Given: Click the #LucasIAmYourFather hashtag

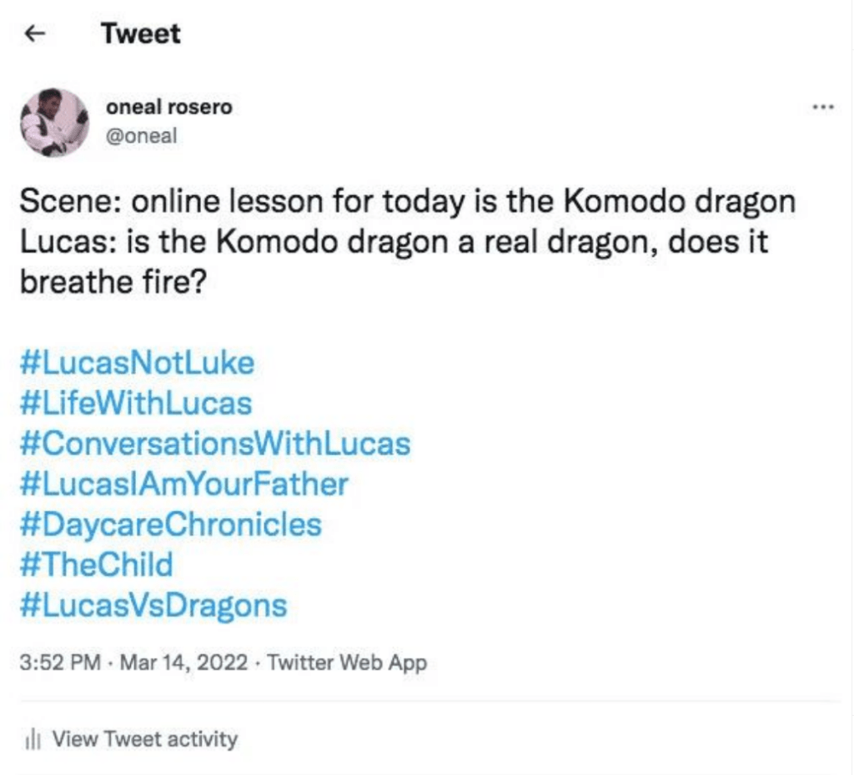Looking at the screenshot, I should (x=183, y=484).
